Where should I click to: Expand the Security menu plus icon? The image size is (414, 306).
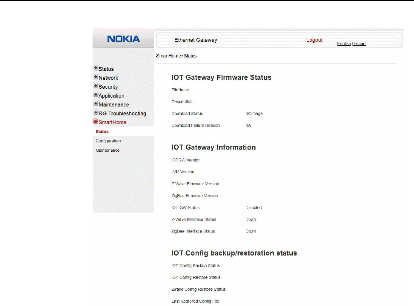point(96,86)
